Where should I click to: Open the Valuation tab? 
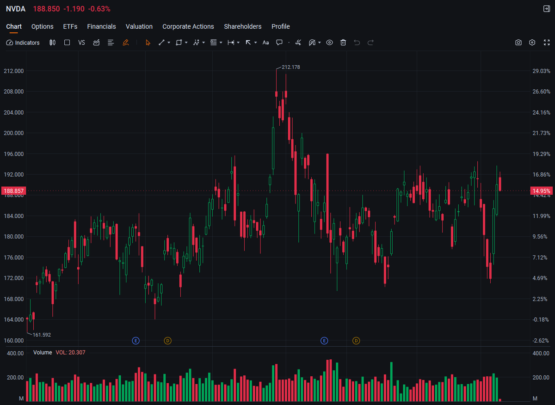[x=139, y=26]
